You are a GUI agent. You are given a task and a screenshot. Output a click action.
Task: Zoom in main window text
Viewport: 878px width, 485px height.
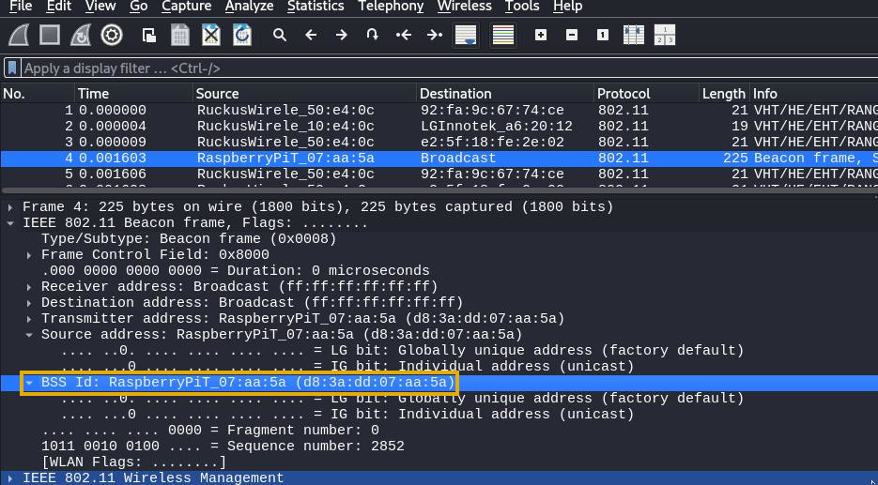tap(540, 36)
